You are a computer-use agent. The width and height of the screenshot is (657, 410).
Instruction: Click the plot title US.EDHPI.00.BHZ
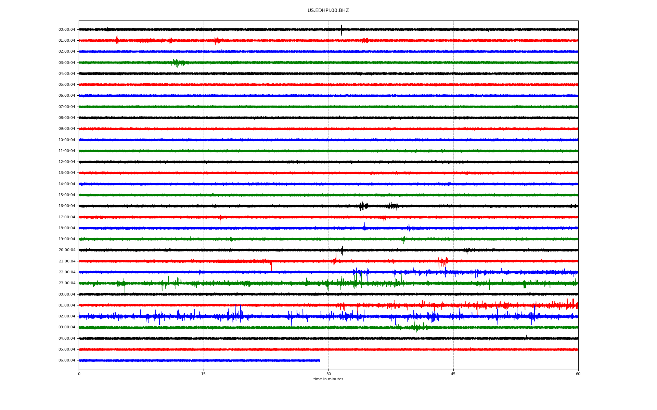pos(328,11)
